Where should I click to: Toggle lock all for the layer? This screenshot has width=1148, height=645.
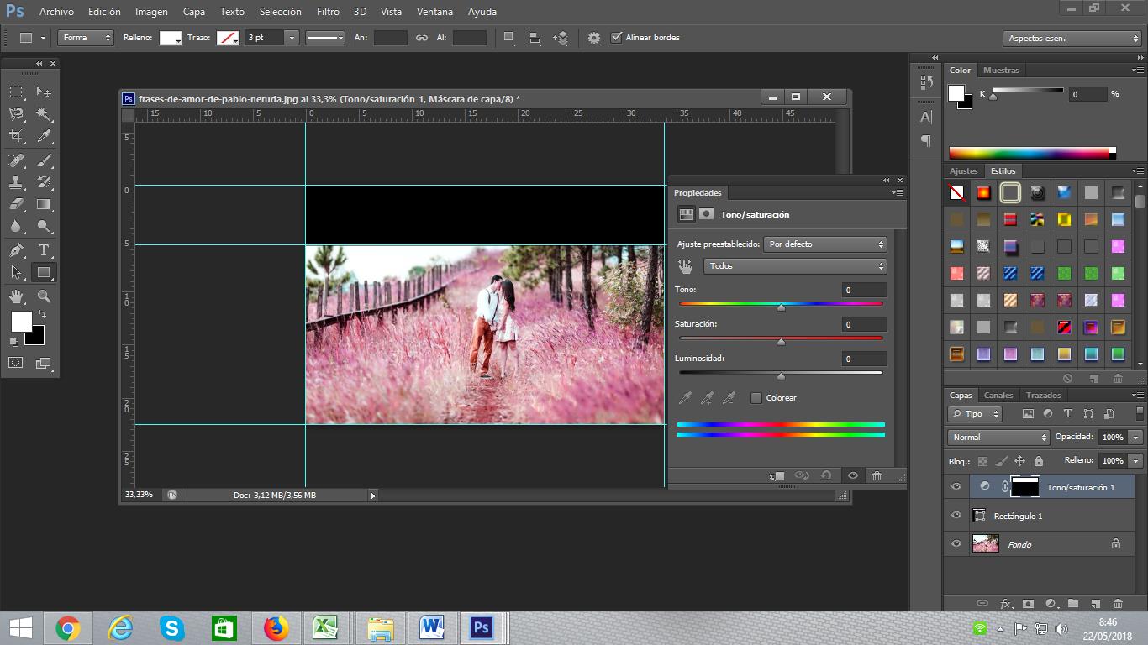click(1039, 461)
